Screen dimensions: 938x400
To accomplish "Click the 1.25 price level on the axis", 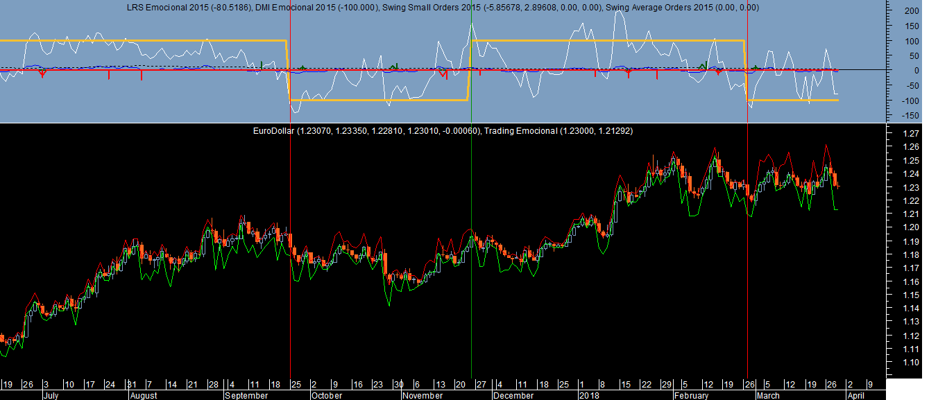I will click(911, 161).
